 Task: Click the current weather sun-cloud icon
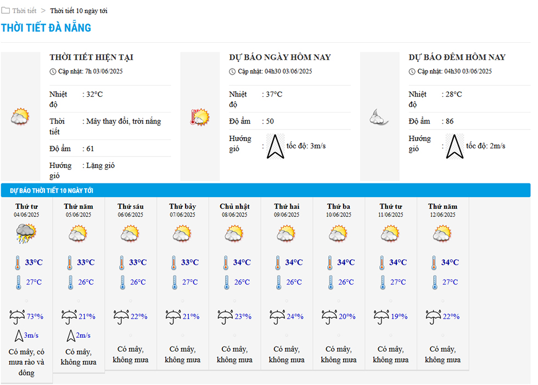pos(20,116)
